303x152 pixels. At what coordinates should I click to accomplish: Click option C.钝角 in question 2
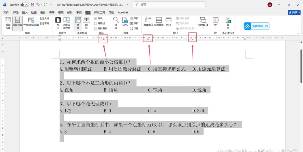coord(155,90)
